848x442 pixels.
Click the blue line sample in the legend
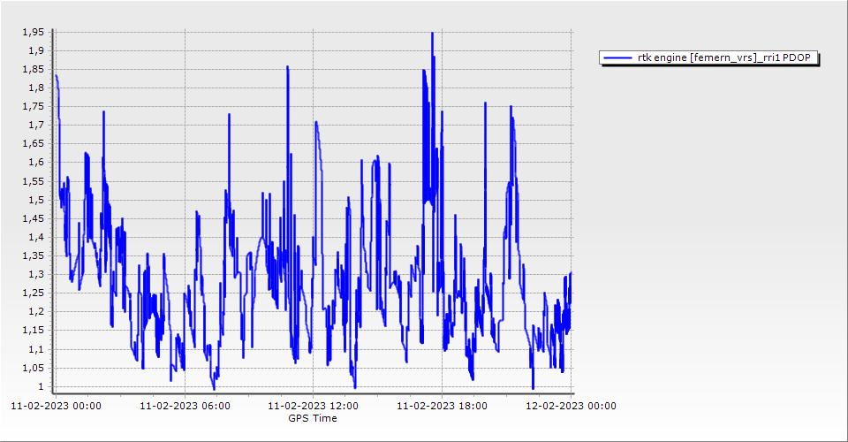click(616, 57)
